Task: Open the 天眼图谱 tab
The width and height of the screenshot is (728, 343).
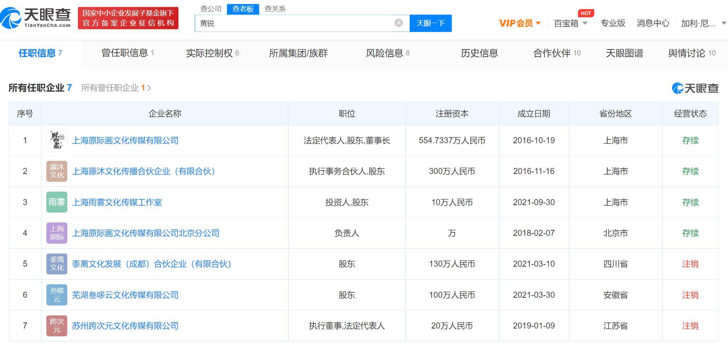Action: click(x=624, y=53)
